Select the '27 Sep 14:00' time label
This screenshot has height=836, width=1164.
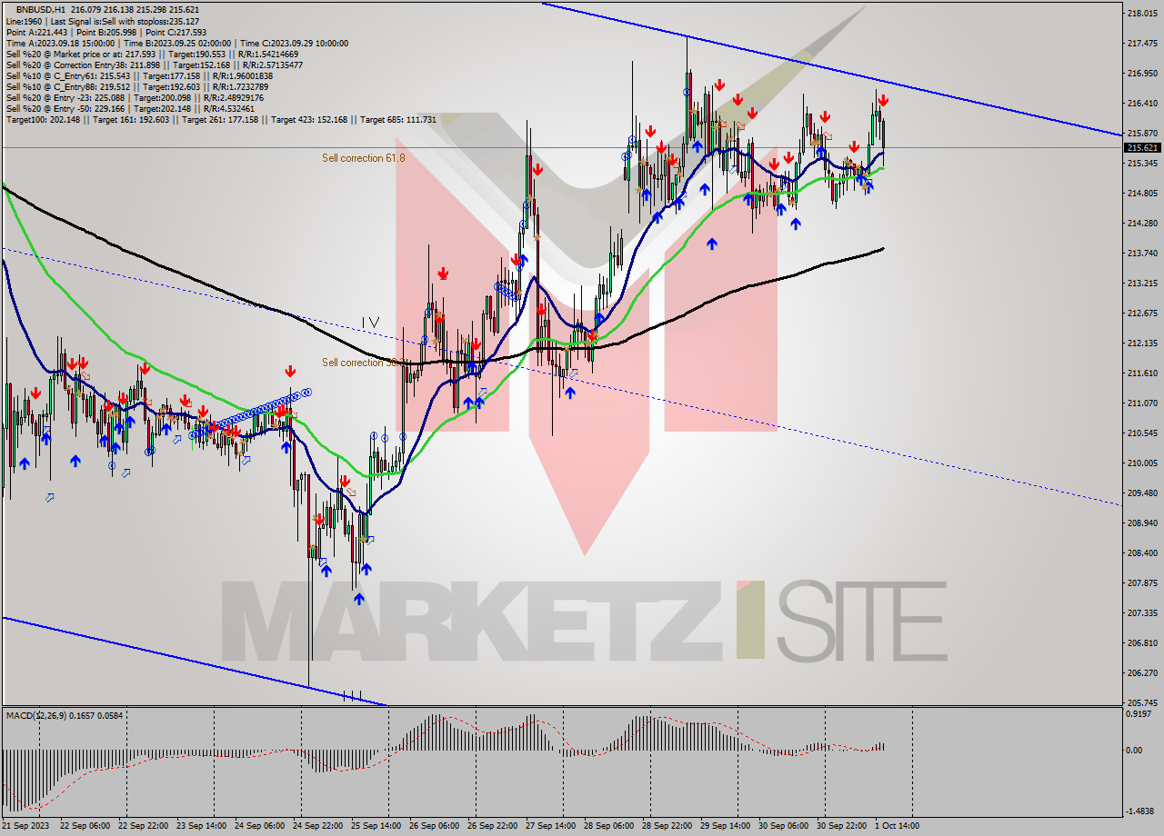pyautogui.click(x=551, y=826)
